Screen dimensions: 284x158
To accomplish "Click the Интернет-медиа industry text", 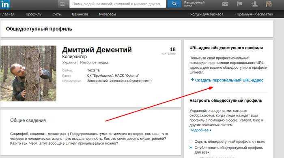I will pyautogui.click(x=94, y=63).
